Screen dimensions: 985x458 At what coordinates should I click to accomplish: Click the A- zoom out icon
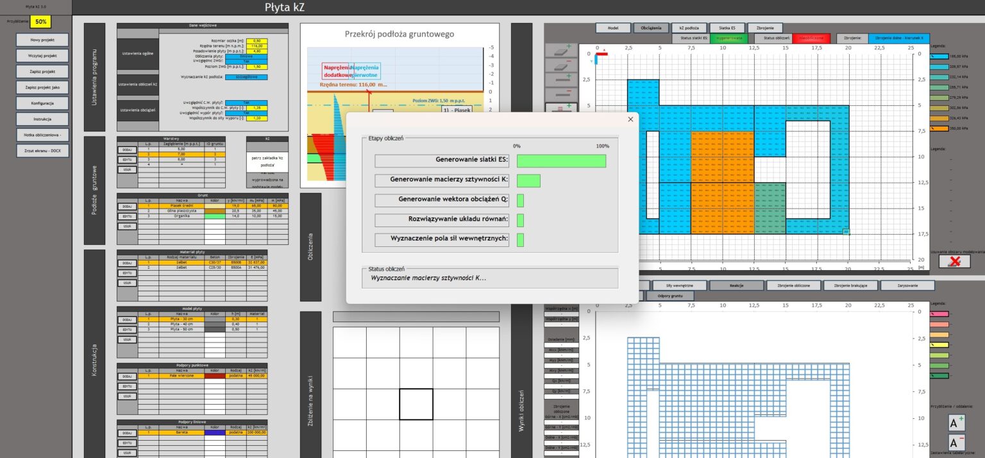pos(956,443)
